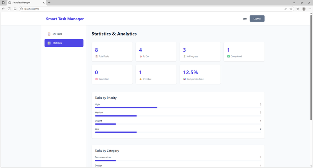The height and width of the screenshot is (168, 313).
Task: Click the Completion Rate 12.5% card
Action: coord(200,74)
